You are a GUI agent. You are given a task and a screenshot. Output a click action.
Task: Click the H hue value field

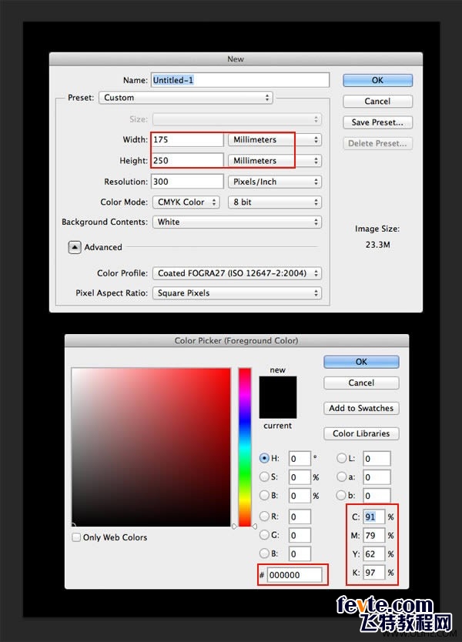(x=300, y=459)
